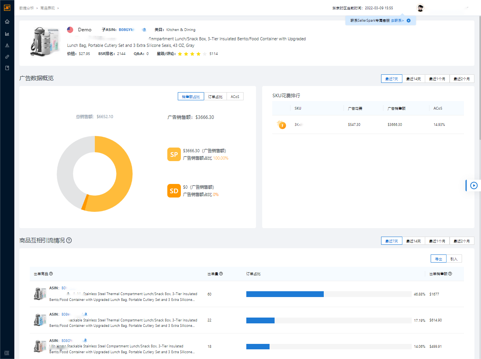Image resolution: width=481 pixels, height=359 pixels.
Task: Switch donut chart to 订单占比 view
Action: tap(215, 96)
